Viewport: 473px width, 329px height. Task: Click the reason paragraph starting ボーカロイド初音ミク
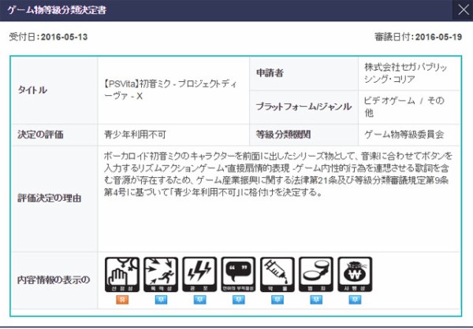point(277,174)
